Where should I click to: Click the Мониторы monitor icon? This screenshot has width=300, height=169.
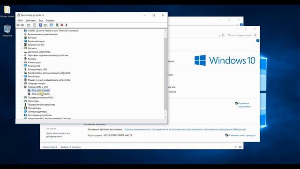(25, 76)
